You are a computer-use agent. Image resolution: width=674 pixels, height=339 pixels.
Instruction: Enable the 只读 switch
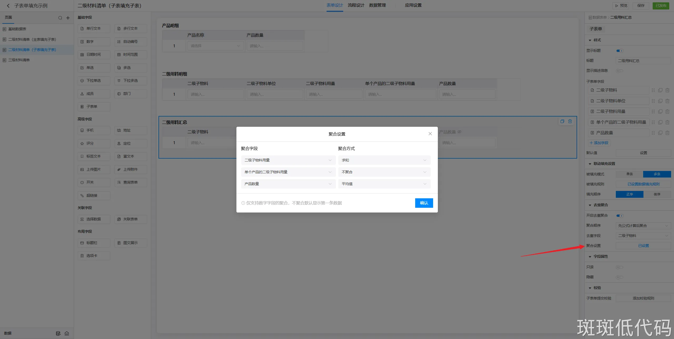pos(619,267)
